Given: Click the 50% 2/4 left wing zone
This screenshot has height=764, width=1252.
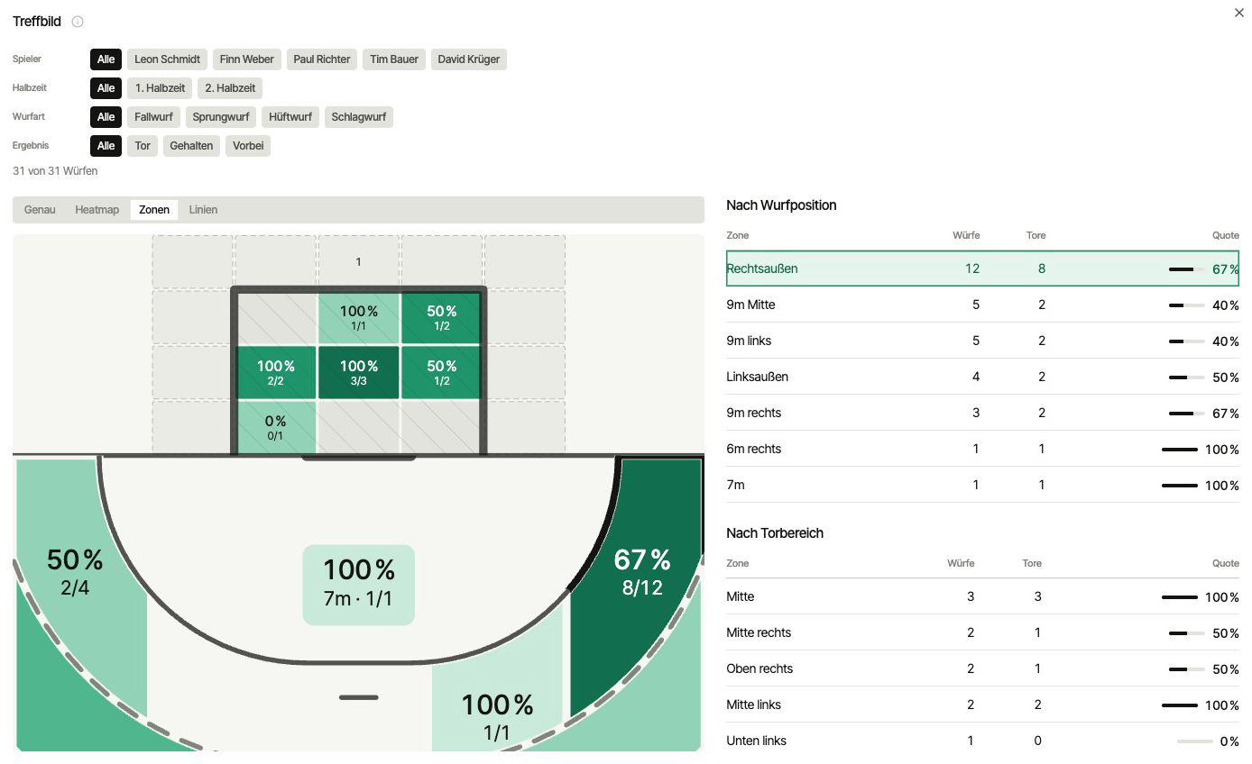Looking at the screenshot, I should 75,573.
